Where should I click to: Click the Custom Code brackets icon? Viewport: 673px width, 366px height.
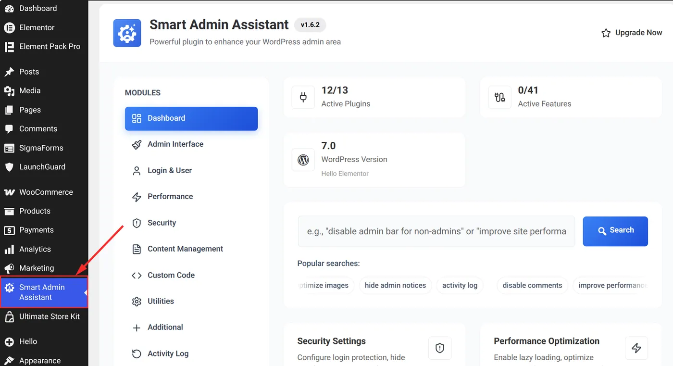click(x=137, y=276)
